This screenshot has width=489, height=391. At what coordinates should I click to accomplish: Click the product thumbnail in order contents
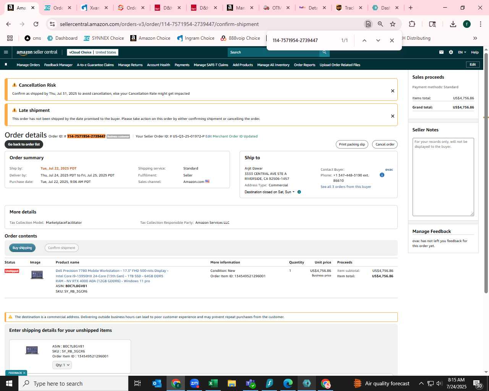(x=37, y=275)
